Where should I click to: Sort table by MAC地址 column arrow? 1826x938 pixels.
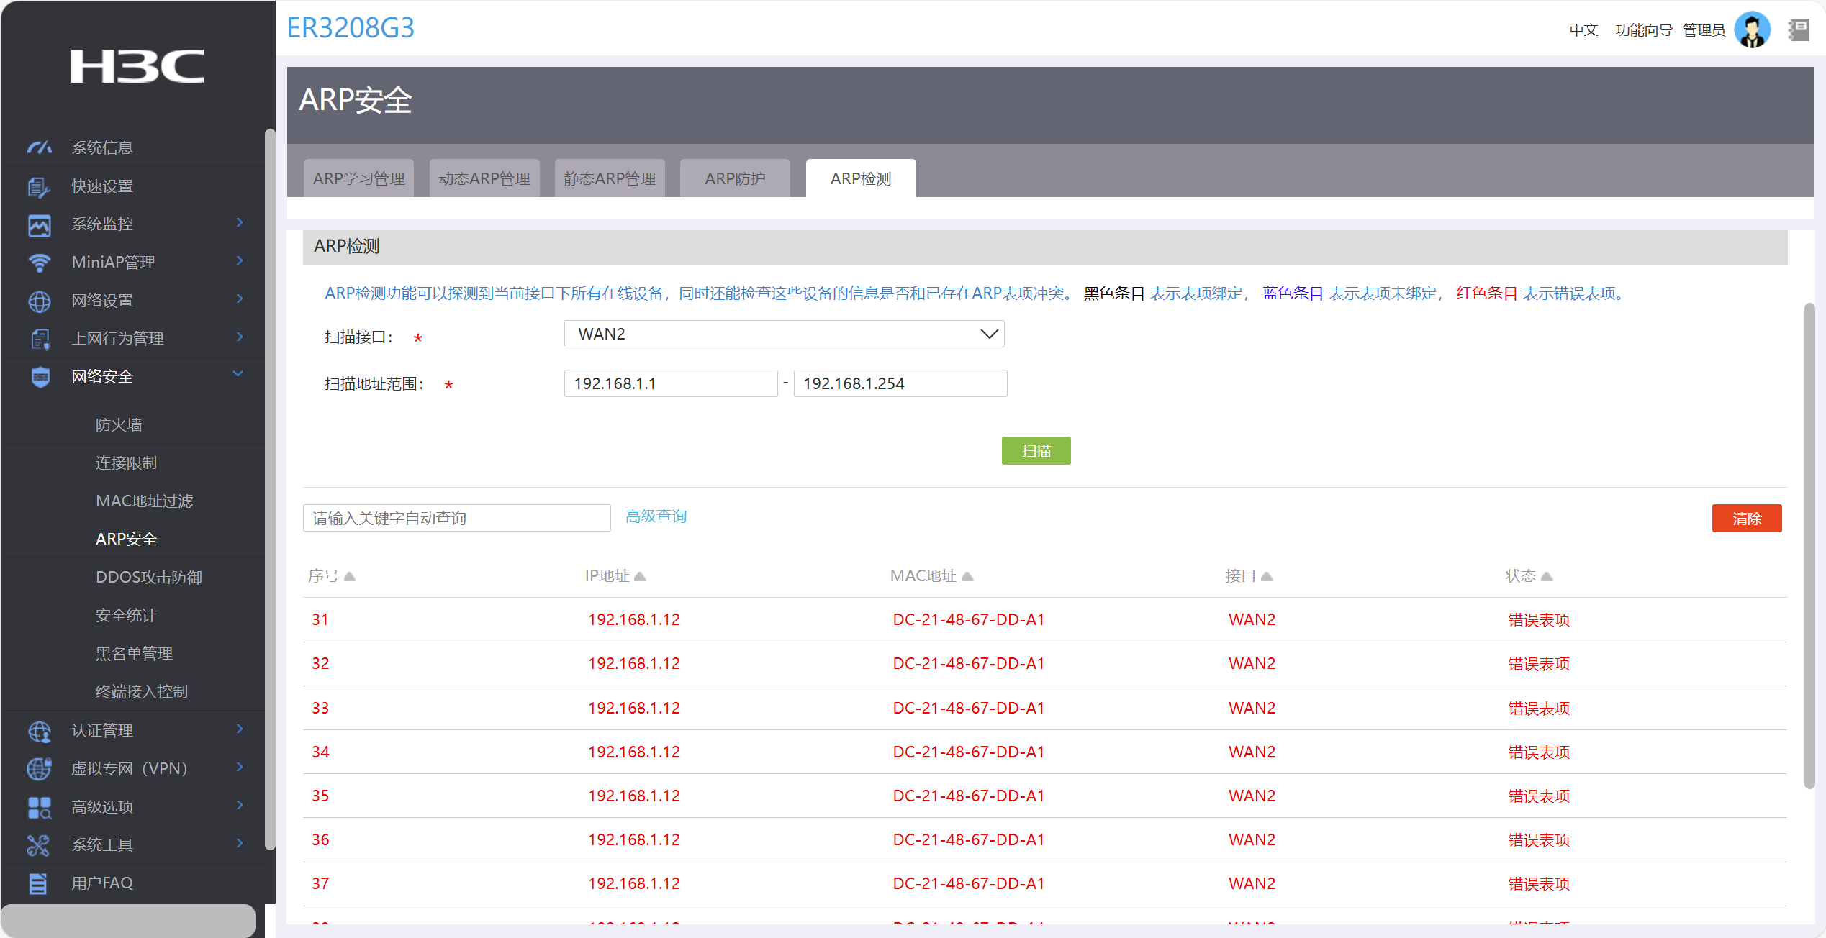(967, 576)
